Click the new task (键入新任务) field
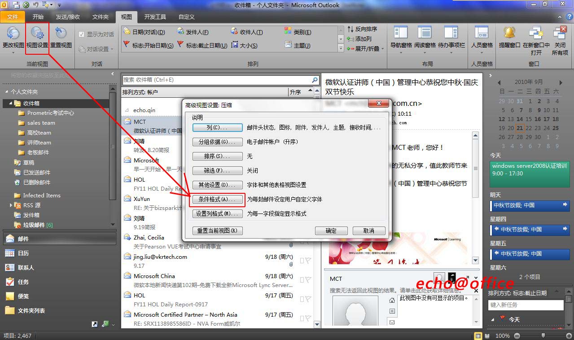Image resolution: width=574 pixels, height=340 pixels. click(x=526, y=305)
